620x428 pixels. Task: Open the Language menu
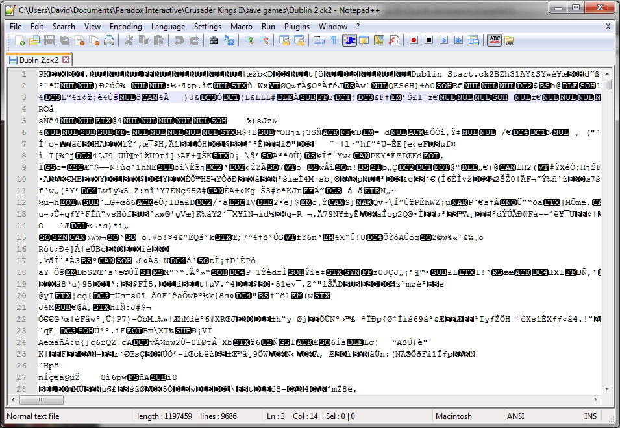(168, 27)
